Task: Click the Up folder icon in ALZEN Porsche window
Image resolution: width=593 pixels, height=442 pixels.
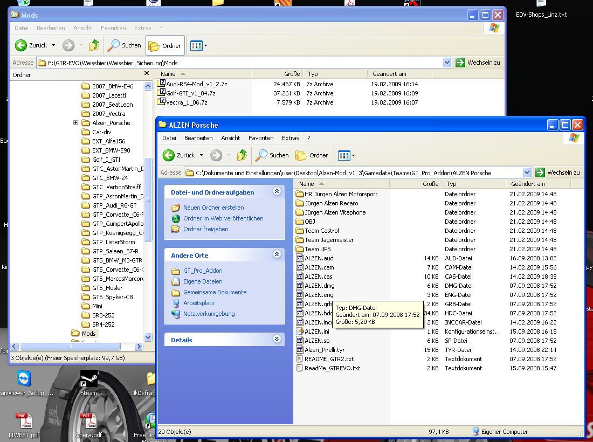Action: click(x=242, y=155)
